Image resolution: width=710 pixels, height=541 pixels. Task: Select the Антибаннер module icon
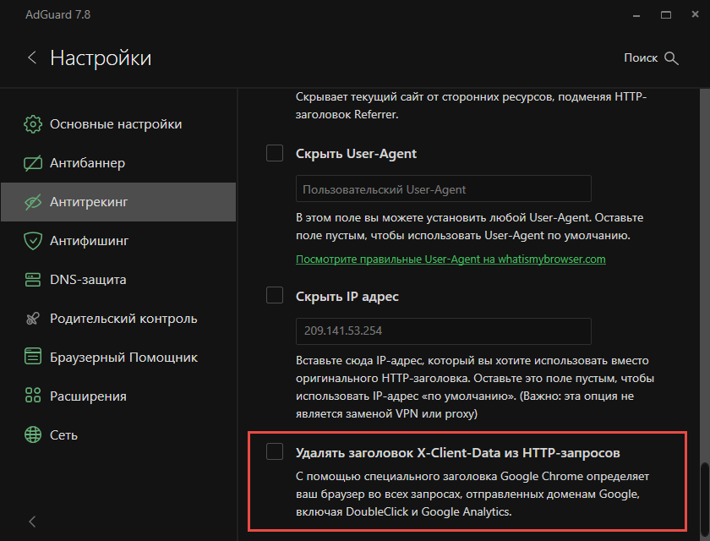point(32,162)
